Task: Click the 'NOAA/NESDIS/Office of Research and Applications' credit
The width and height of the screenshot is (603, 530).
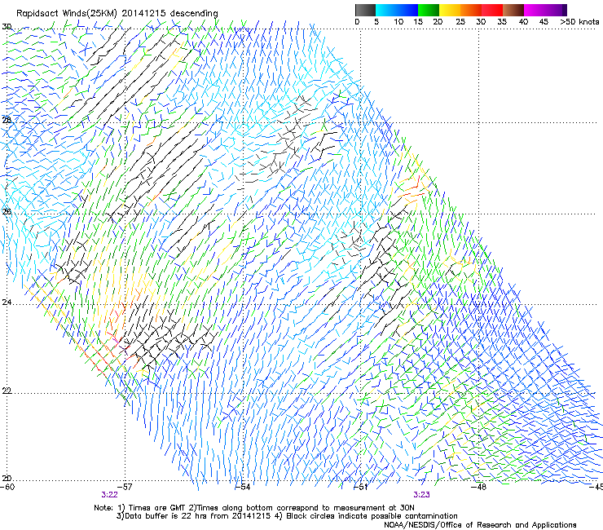Action: [480, 525]
